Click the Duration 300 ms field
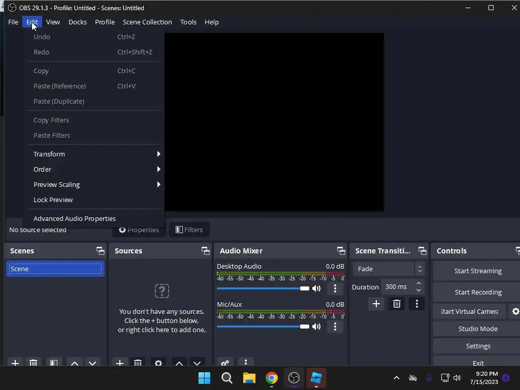 point(398,287)
